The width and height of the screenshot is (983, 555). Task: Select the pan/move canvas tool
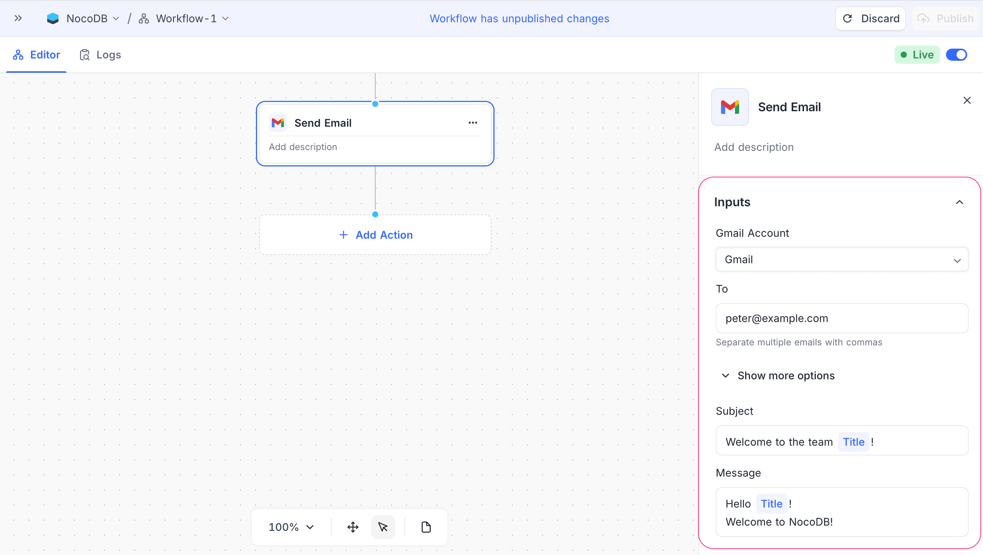click(x=352, y=527)
